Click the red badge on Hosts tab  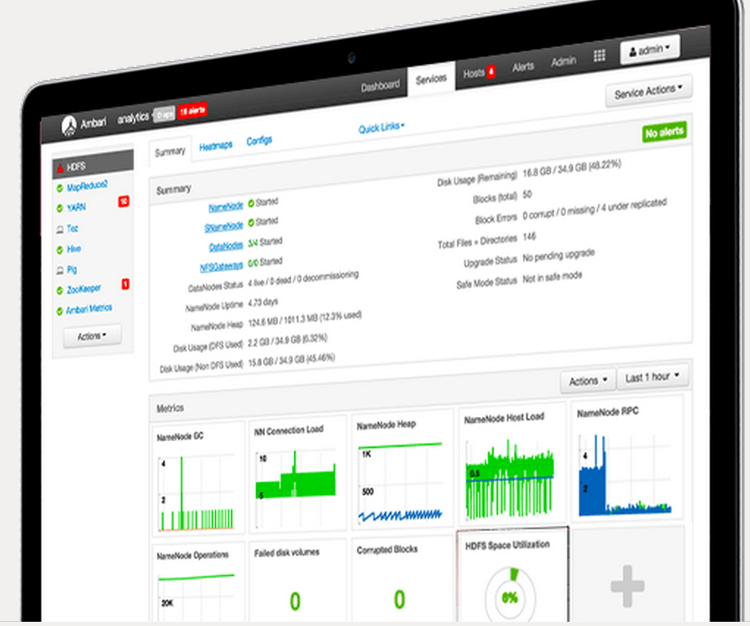(x=490, y=71)
